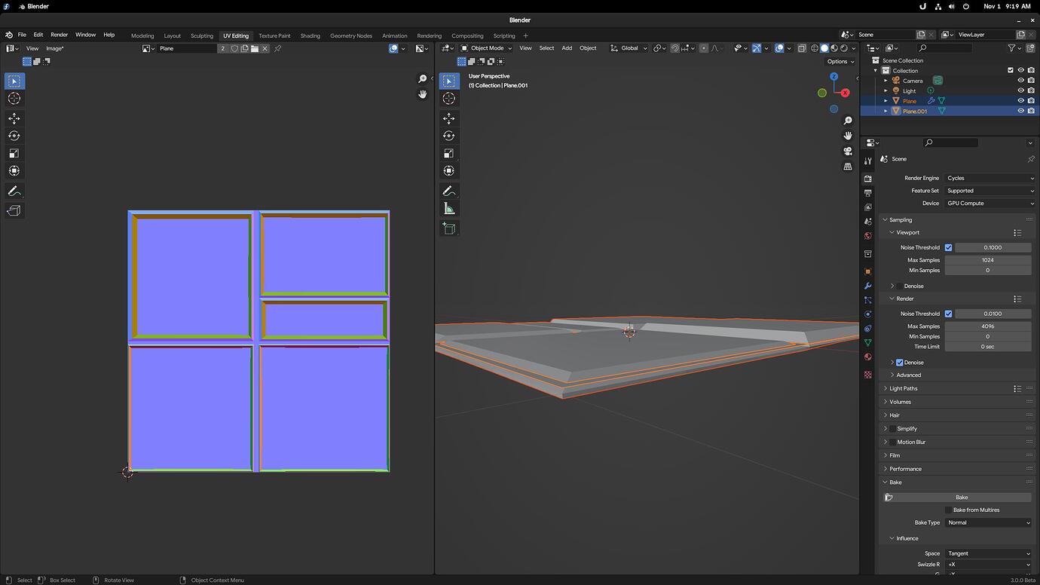Select the Scale tool in the image editor
Viewport: 1040px width, 585px height.
pos(14,153)
